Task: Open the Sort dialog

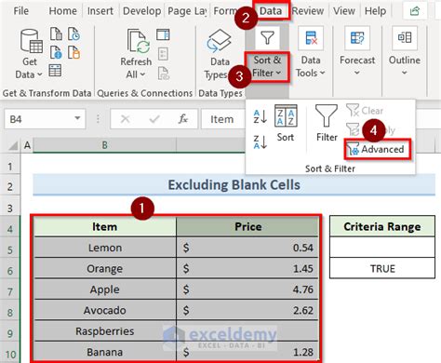Action: point(286,124)
